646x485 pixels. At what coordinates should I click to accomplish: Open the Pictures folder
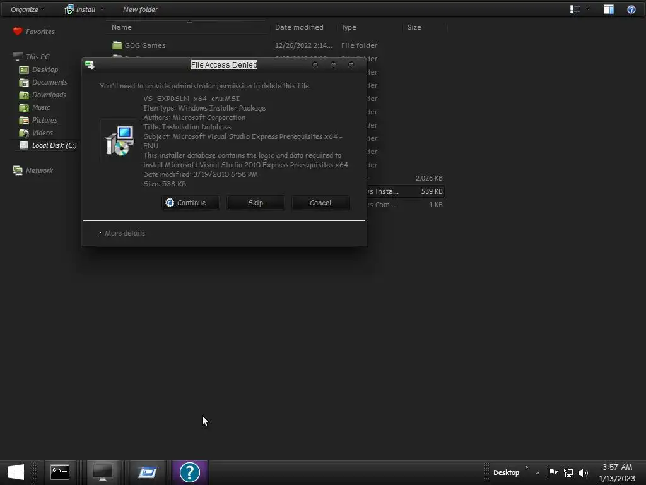point(45,120)
